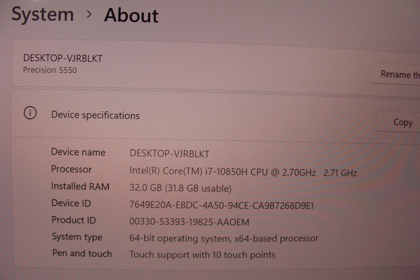
Task: Click the Product ID value
Action: click(190, 221)
